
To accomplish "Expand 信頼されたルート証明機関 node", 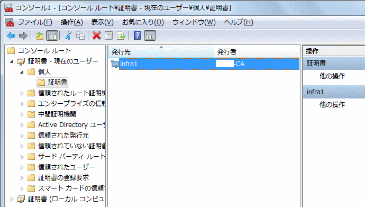I will pyautogui.click(x=22, y=93).
